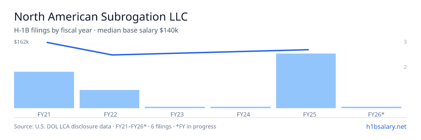
Task: Click the FY25 axis label
Action: point(306,114)
